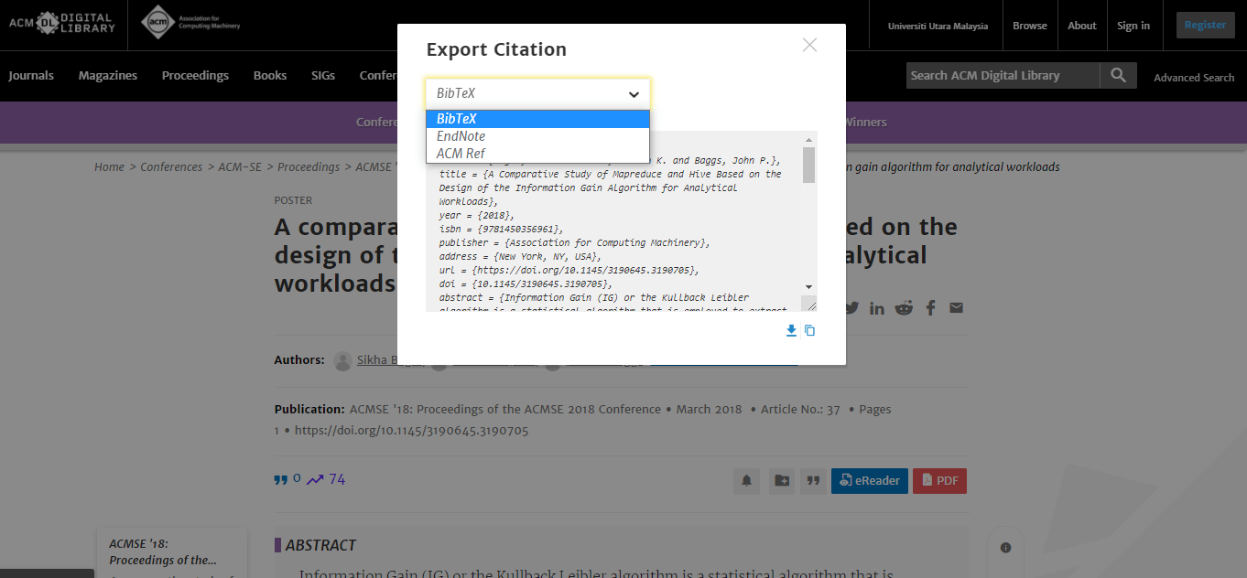The height and width of the screenshot is (578, 1247).
Task: Share article on LinkedIn
Action: pos(877,308)
